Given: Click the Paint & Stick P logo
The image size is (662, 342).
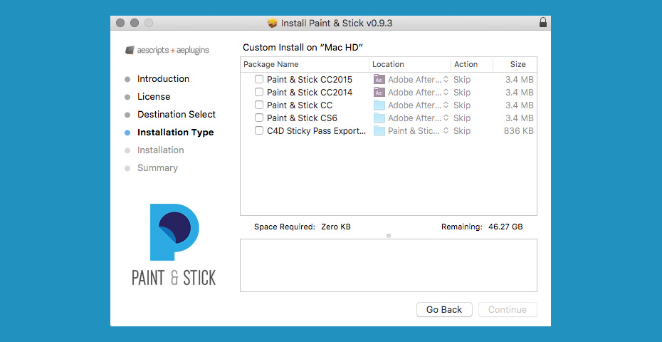Looking at the screenshot, I should pos(174,232).
